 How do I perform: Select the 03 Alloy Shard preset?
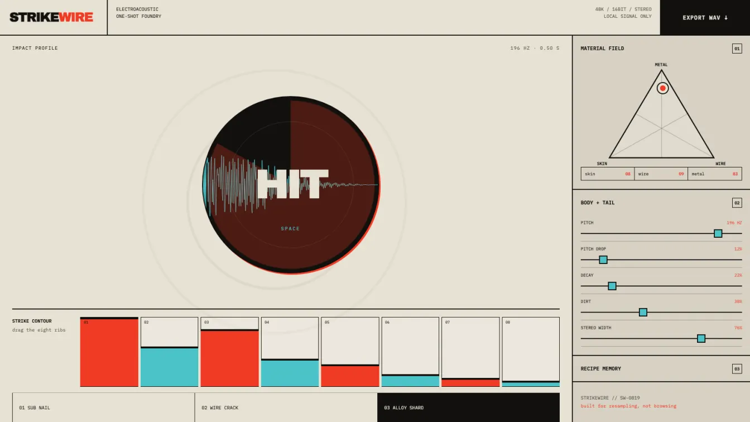pyautogui.click(x=469, y=407)
